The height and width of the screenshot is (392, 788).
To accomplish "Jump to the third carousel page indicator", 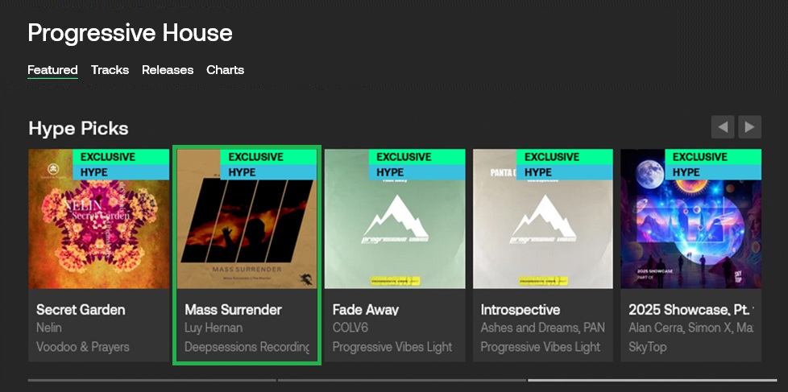I will (x=653, y=380).
